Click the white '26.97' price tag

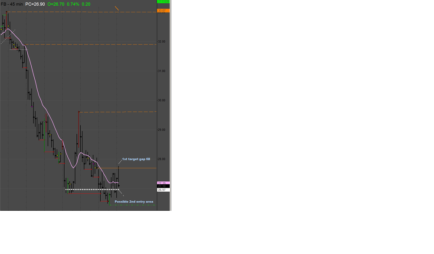pos(163,190)
